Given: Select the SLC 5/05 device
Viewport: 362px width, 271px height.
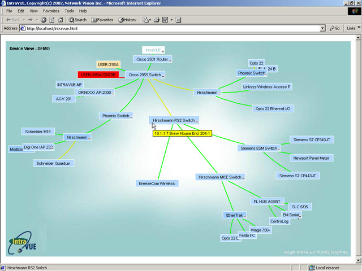Looking at the screenshot, I should click(x=300, y=207).
